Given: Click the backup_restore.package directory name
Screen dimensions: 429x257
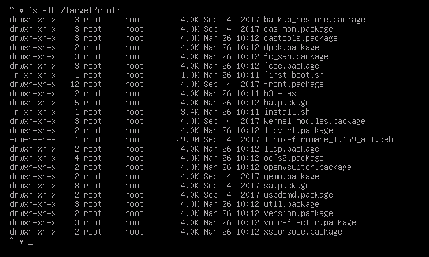Looking at the screenshot, I should [314, 20].
